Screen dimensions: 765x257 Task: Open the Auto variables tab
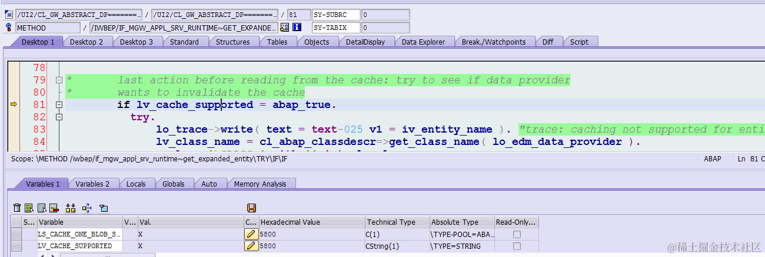click(x=209, y=184)
